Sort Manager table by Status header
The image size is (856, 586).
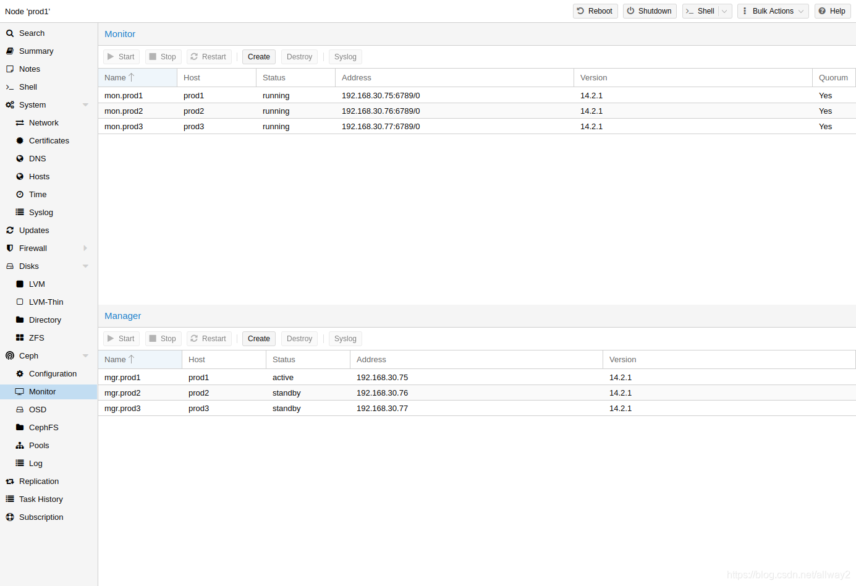tap(308, 360)
